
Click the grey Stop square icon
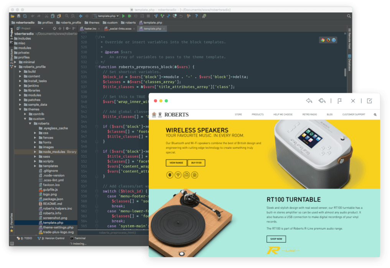click(x=148, y=16)
